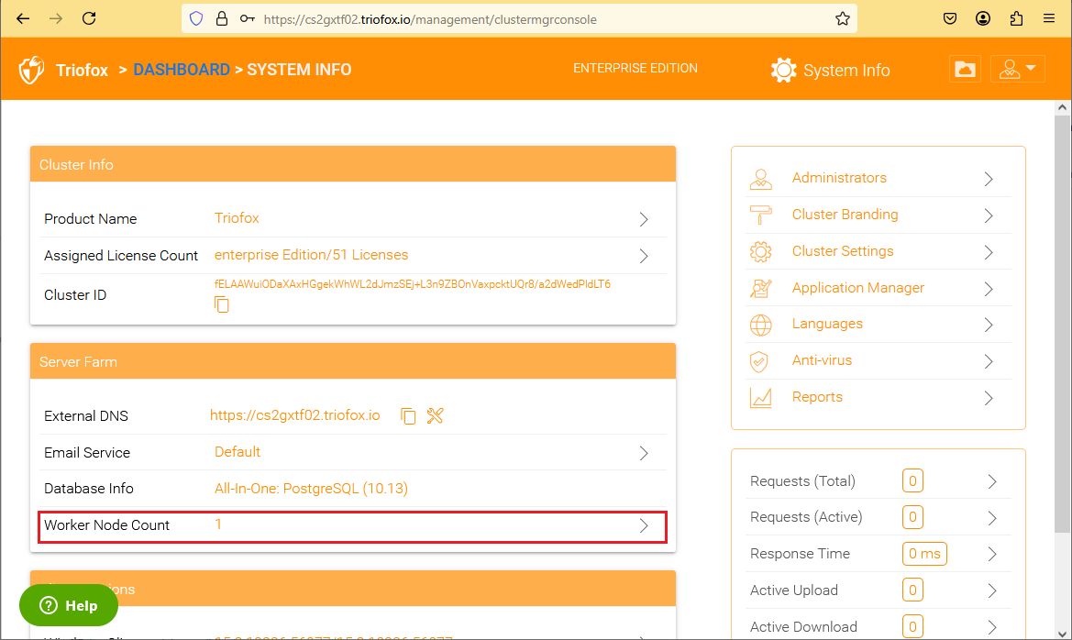Click the Triofox shield logo icon
This screenshot has height=640, width=1072.
tap(31, 70)
